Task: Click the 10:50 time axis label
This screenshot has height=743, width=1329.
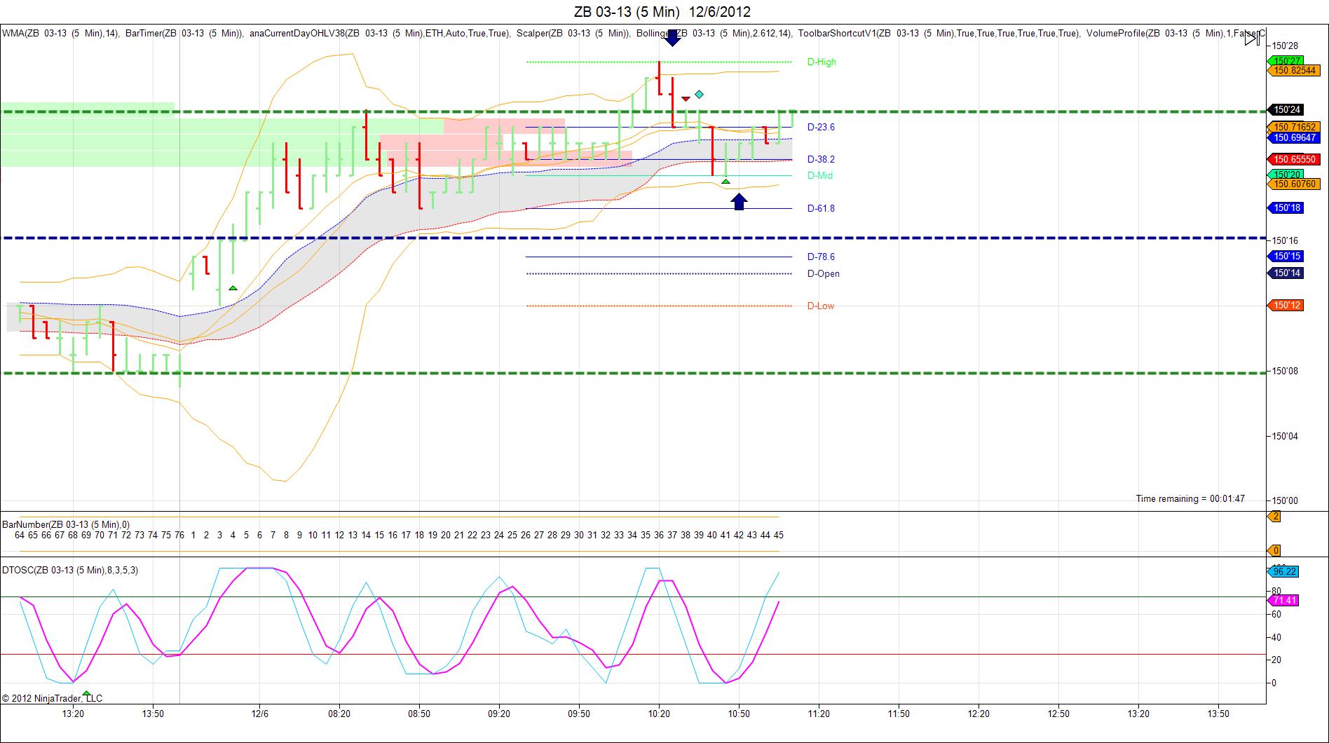Action: (739, 714)
